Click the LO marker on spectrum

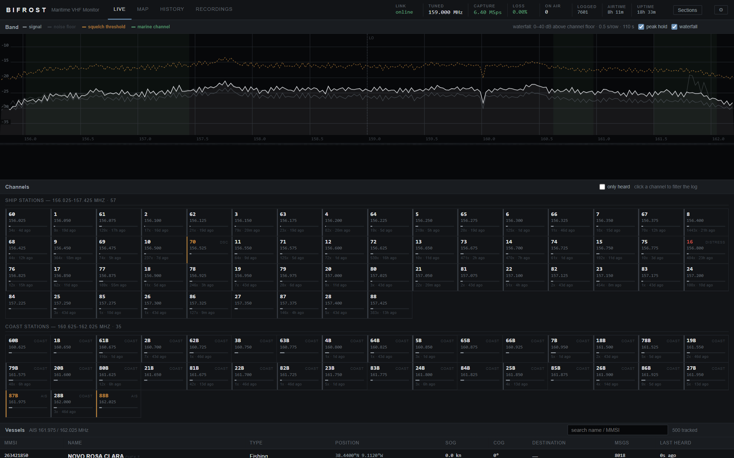(371, 38)
